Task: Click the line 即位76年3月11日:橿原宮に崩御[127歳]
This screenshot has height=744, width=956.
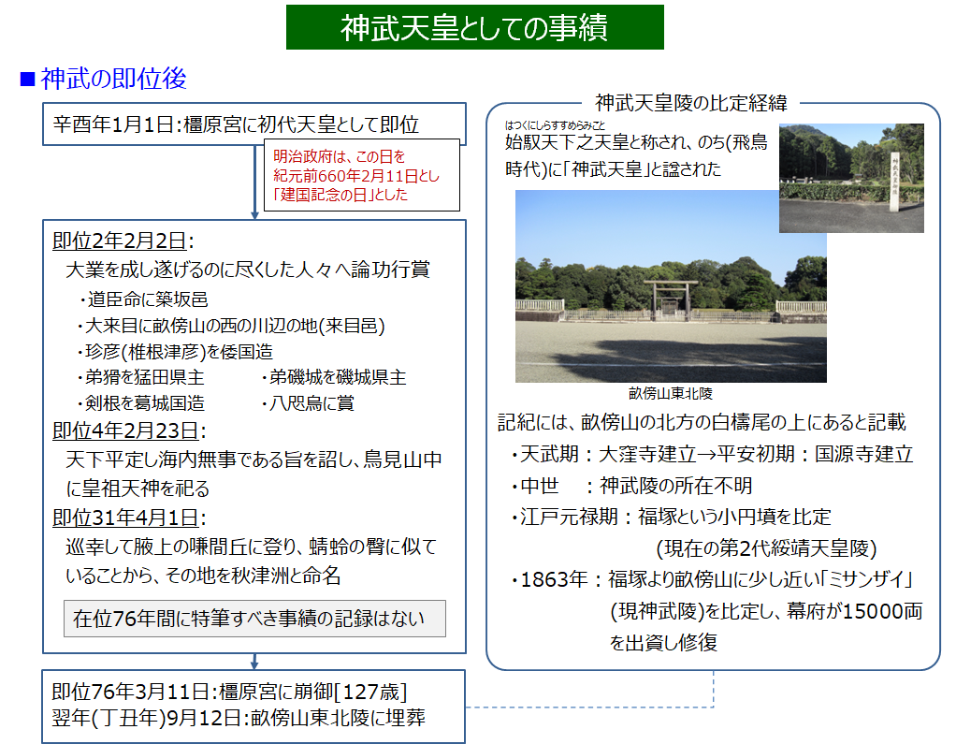Action: point(229,692)
